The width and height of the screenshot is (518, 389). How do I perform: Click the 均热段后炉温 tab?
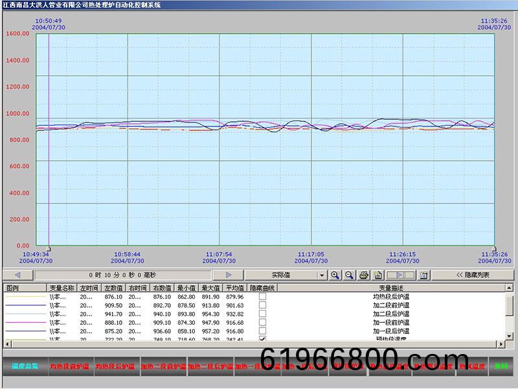(x=116, y=366)
